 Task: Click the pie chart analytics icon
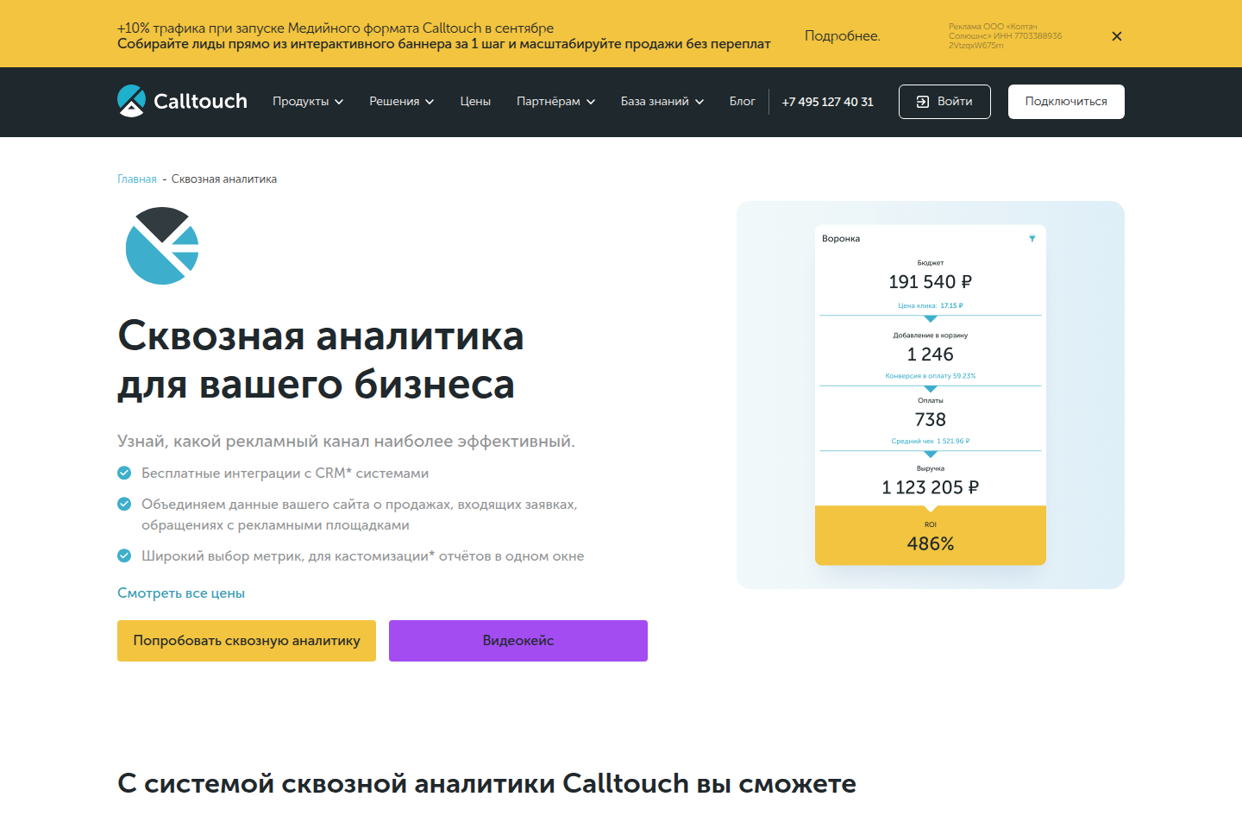[x=162, y=246]
